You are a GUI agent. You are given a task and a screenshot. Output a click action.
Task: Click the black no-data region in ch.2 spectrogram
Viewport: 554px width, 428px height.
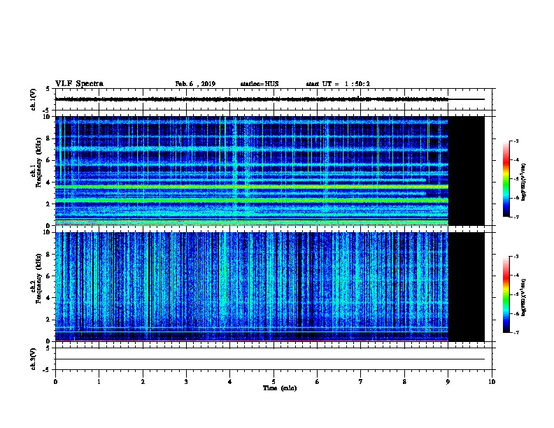466,287
